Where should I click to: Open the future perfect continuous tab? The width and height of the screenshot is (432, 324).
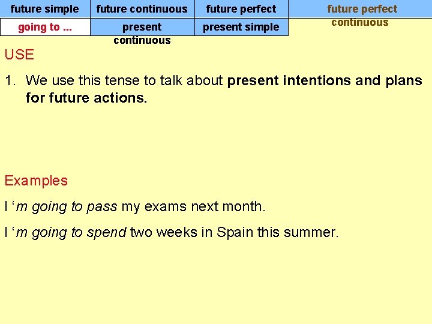(361, 15)
